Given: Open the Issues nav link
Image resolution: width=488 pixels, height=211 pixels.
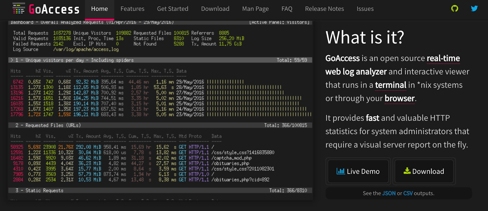Looking at the screenshot, I should (x=365, y=9).
